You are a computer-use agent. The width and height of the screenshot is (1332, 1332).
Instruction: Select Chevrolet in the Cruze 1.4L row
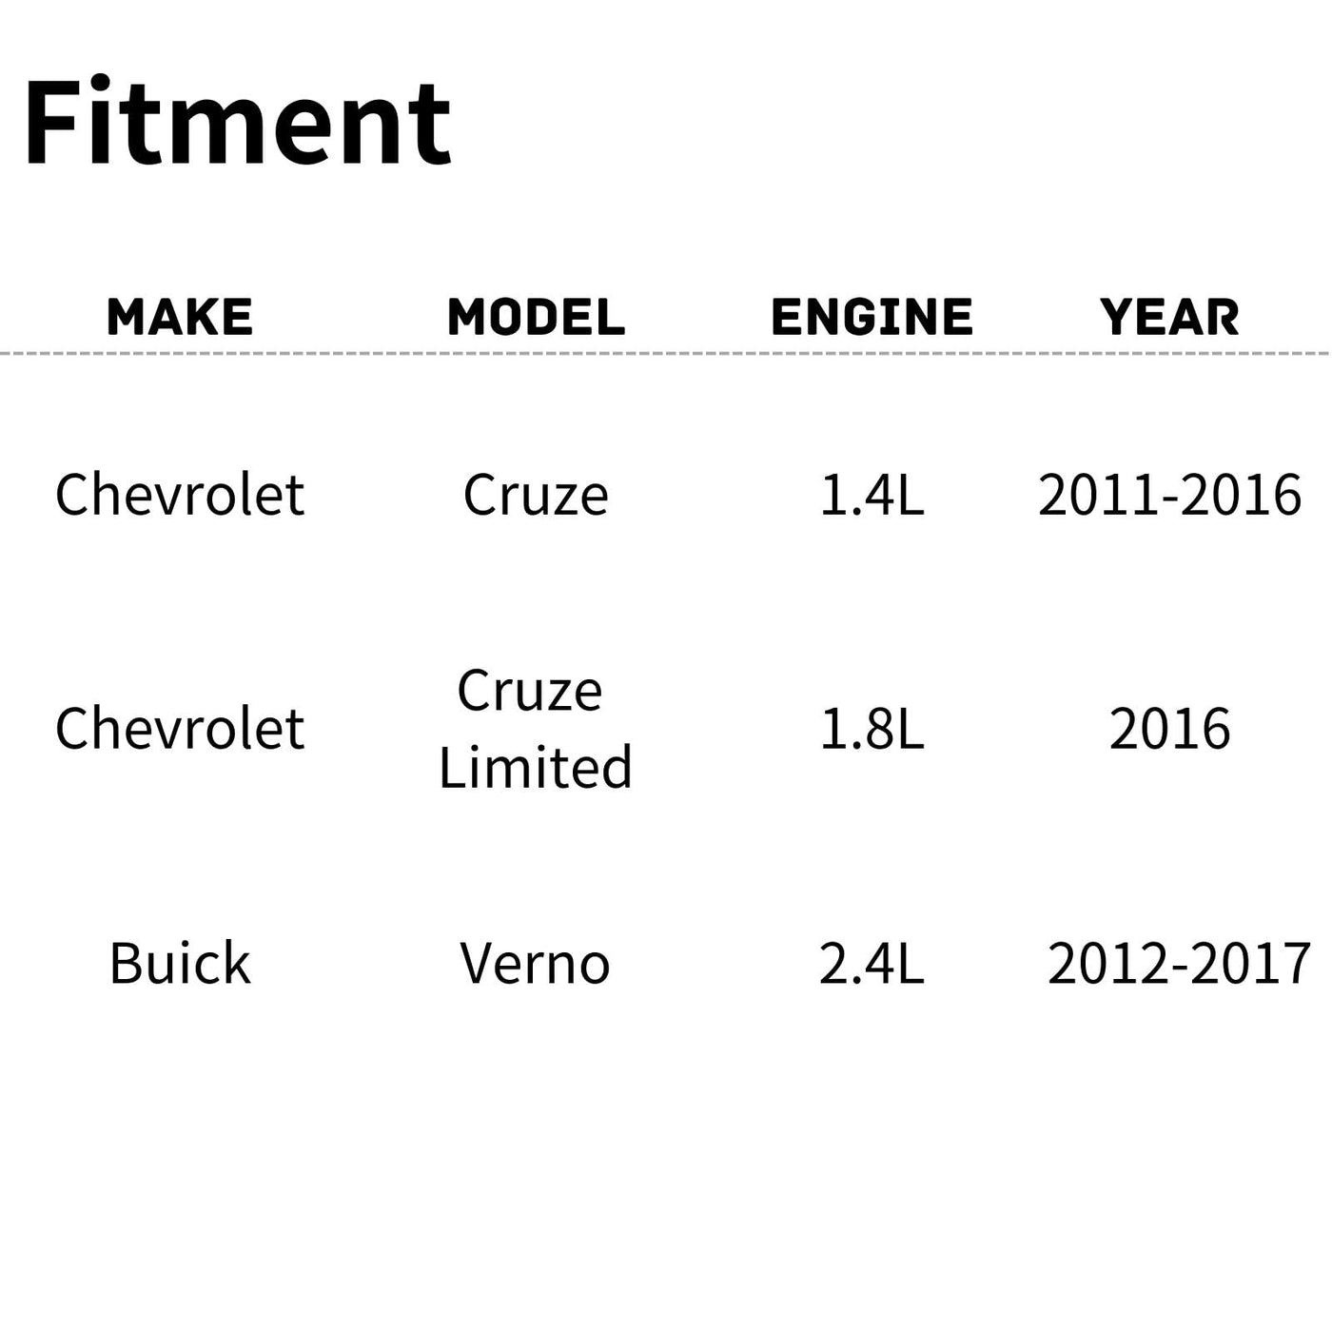180,495
